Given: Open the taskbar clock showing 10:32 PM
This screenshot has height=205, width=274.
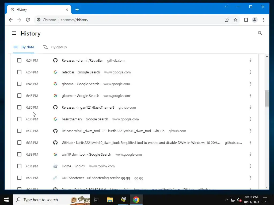Looking at the screenshot, I should pos(251,200).
